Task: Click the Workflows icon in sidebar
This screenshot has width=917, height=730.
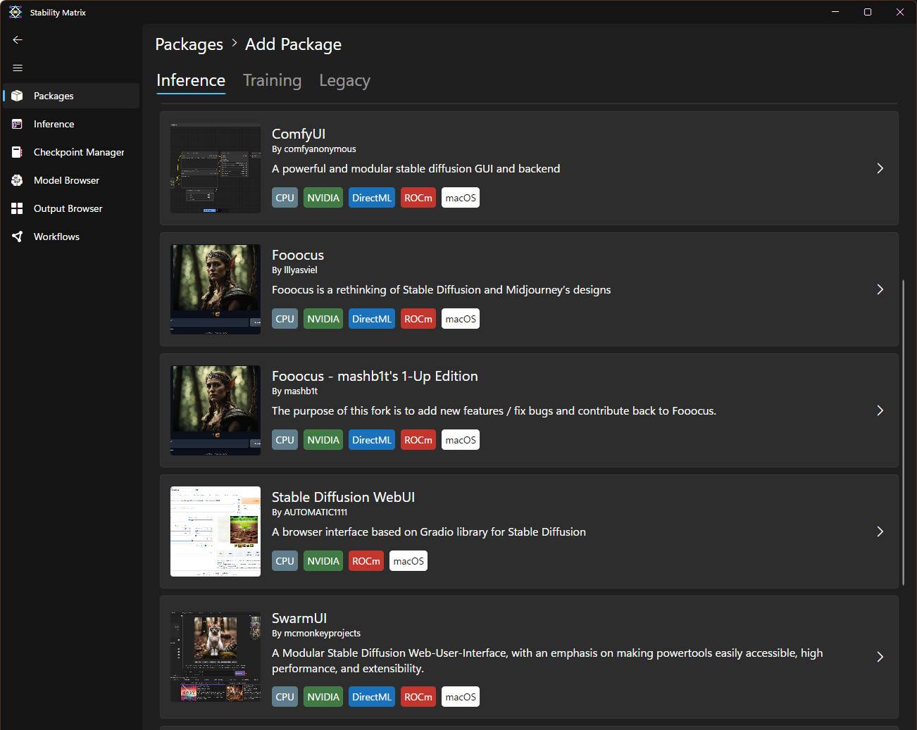Action: pyautogui.click(x=18, y=237)
